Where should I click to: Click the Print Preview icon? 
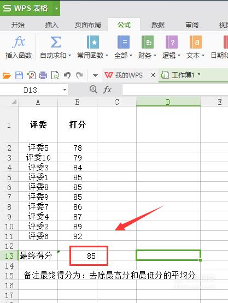55,75
